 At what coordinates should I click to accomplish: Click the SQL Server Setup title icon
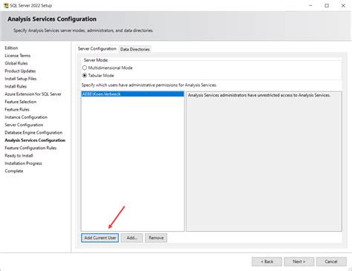tap(6, 5)
